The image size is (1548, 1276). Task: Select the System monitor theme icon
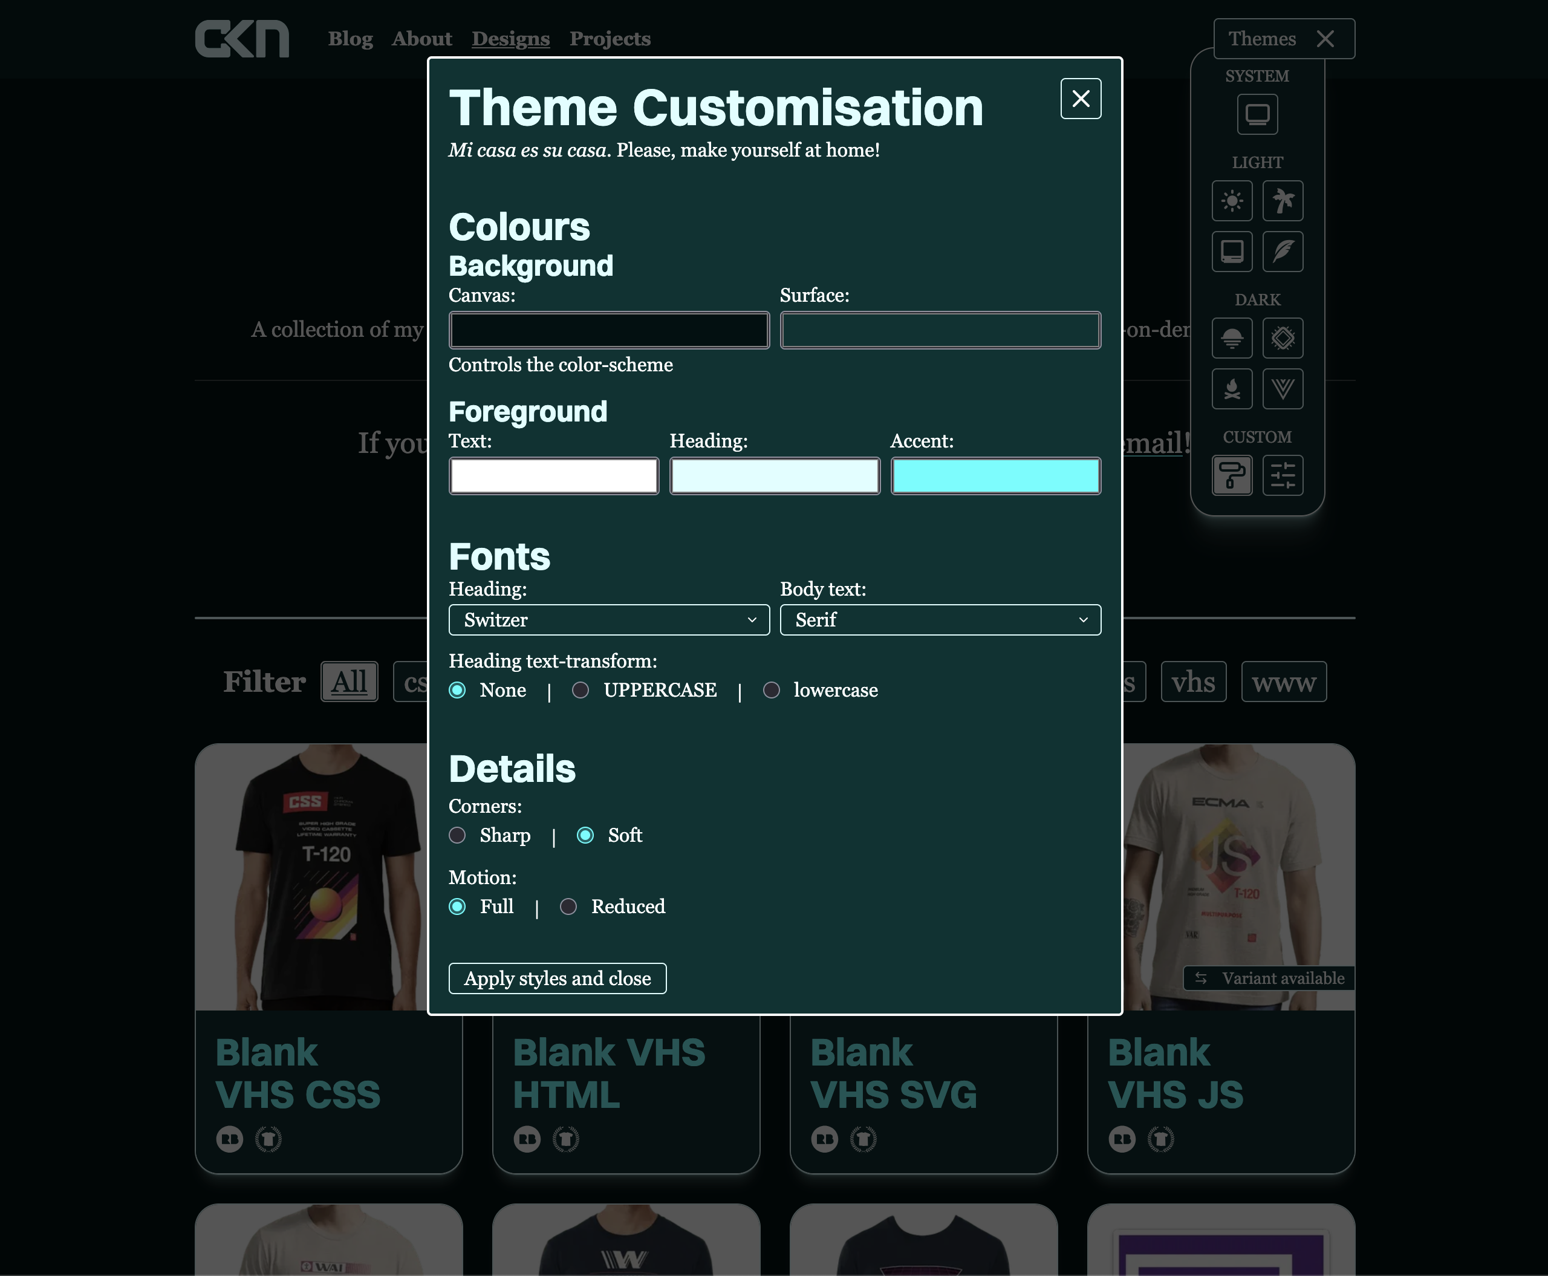[1257, 115]
